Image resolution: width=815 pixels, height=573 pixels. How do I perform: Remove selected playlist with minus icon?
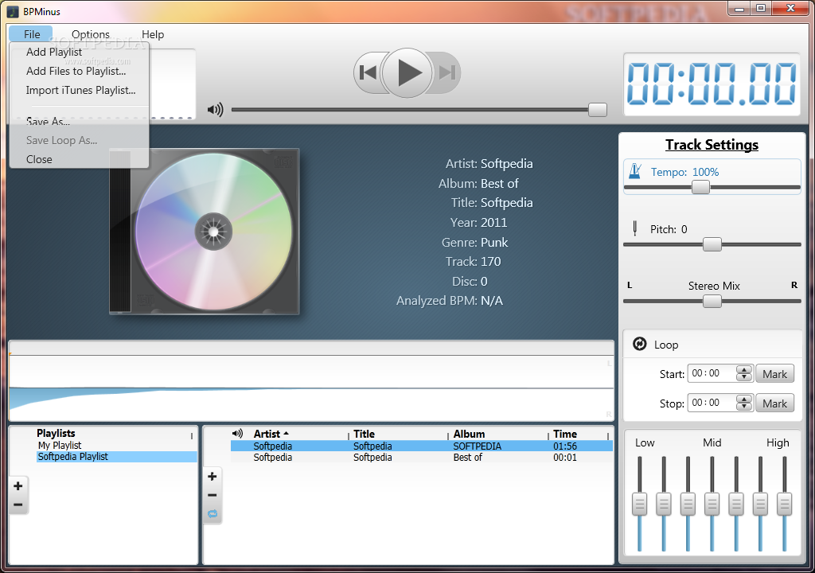tap(18, 505)
